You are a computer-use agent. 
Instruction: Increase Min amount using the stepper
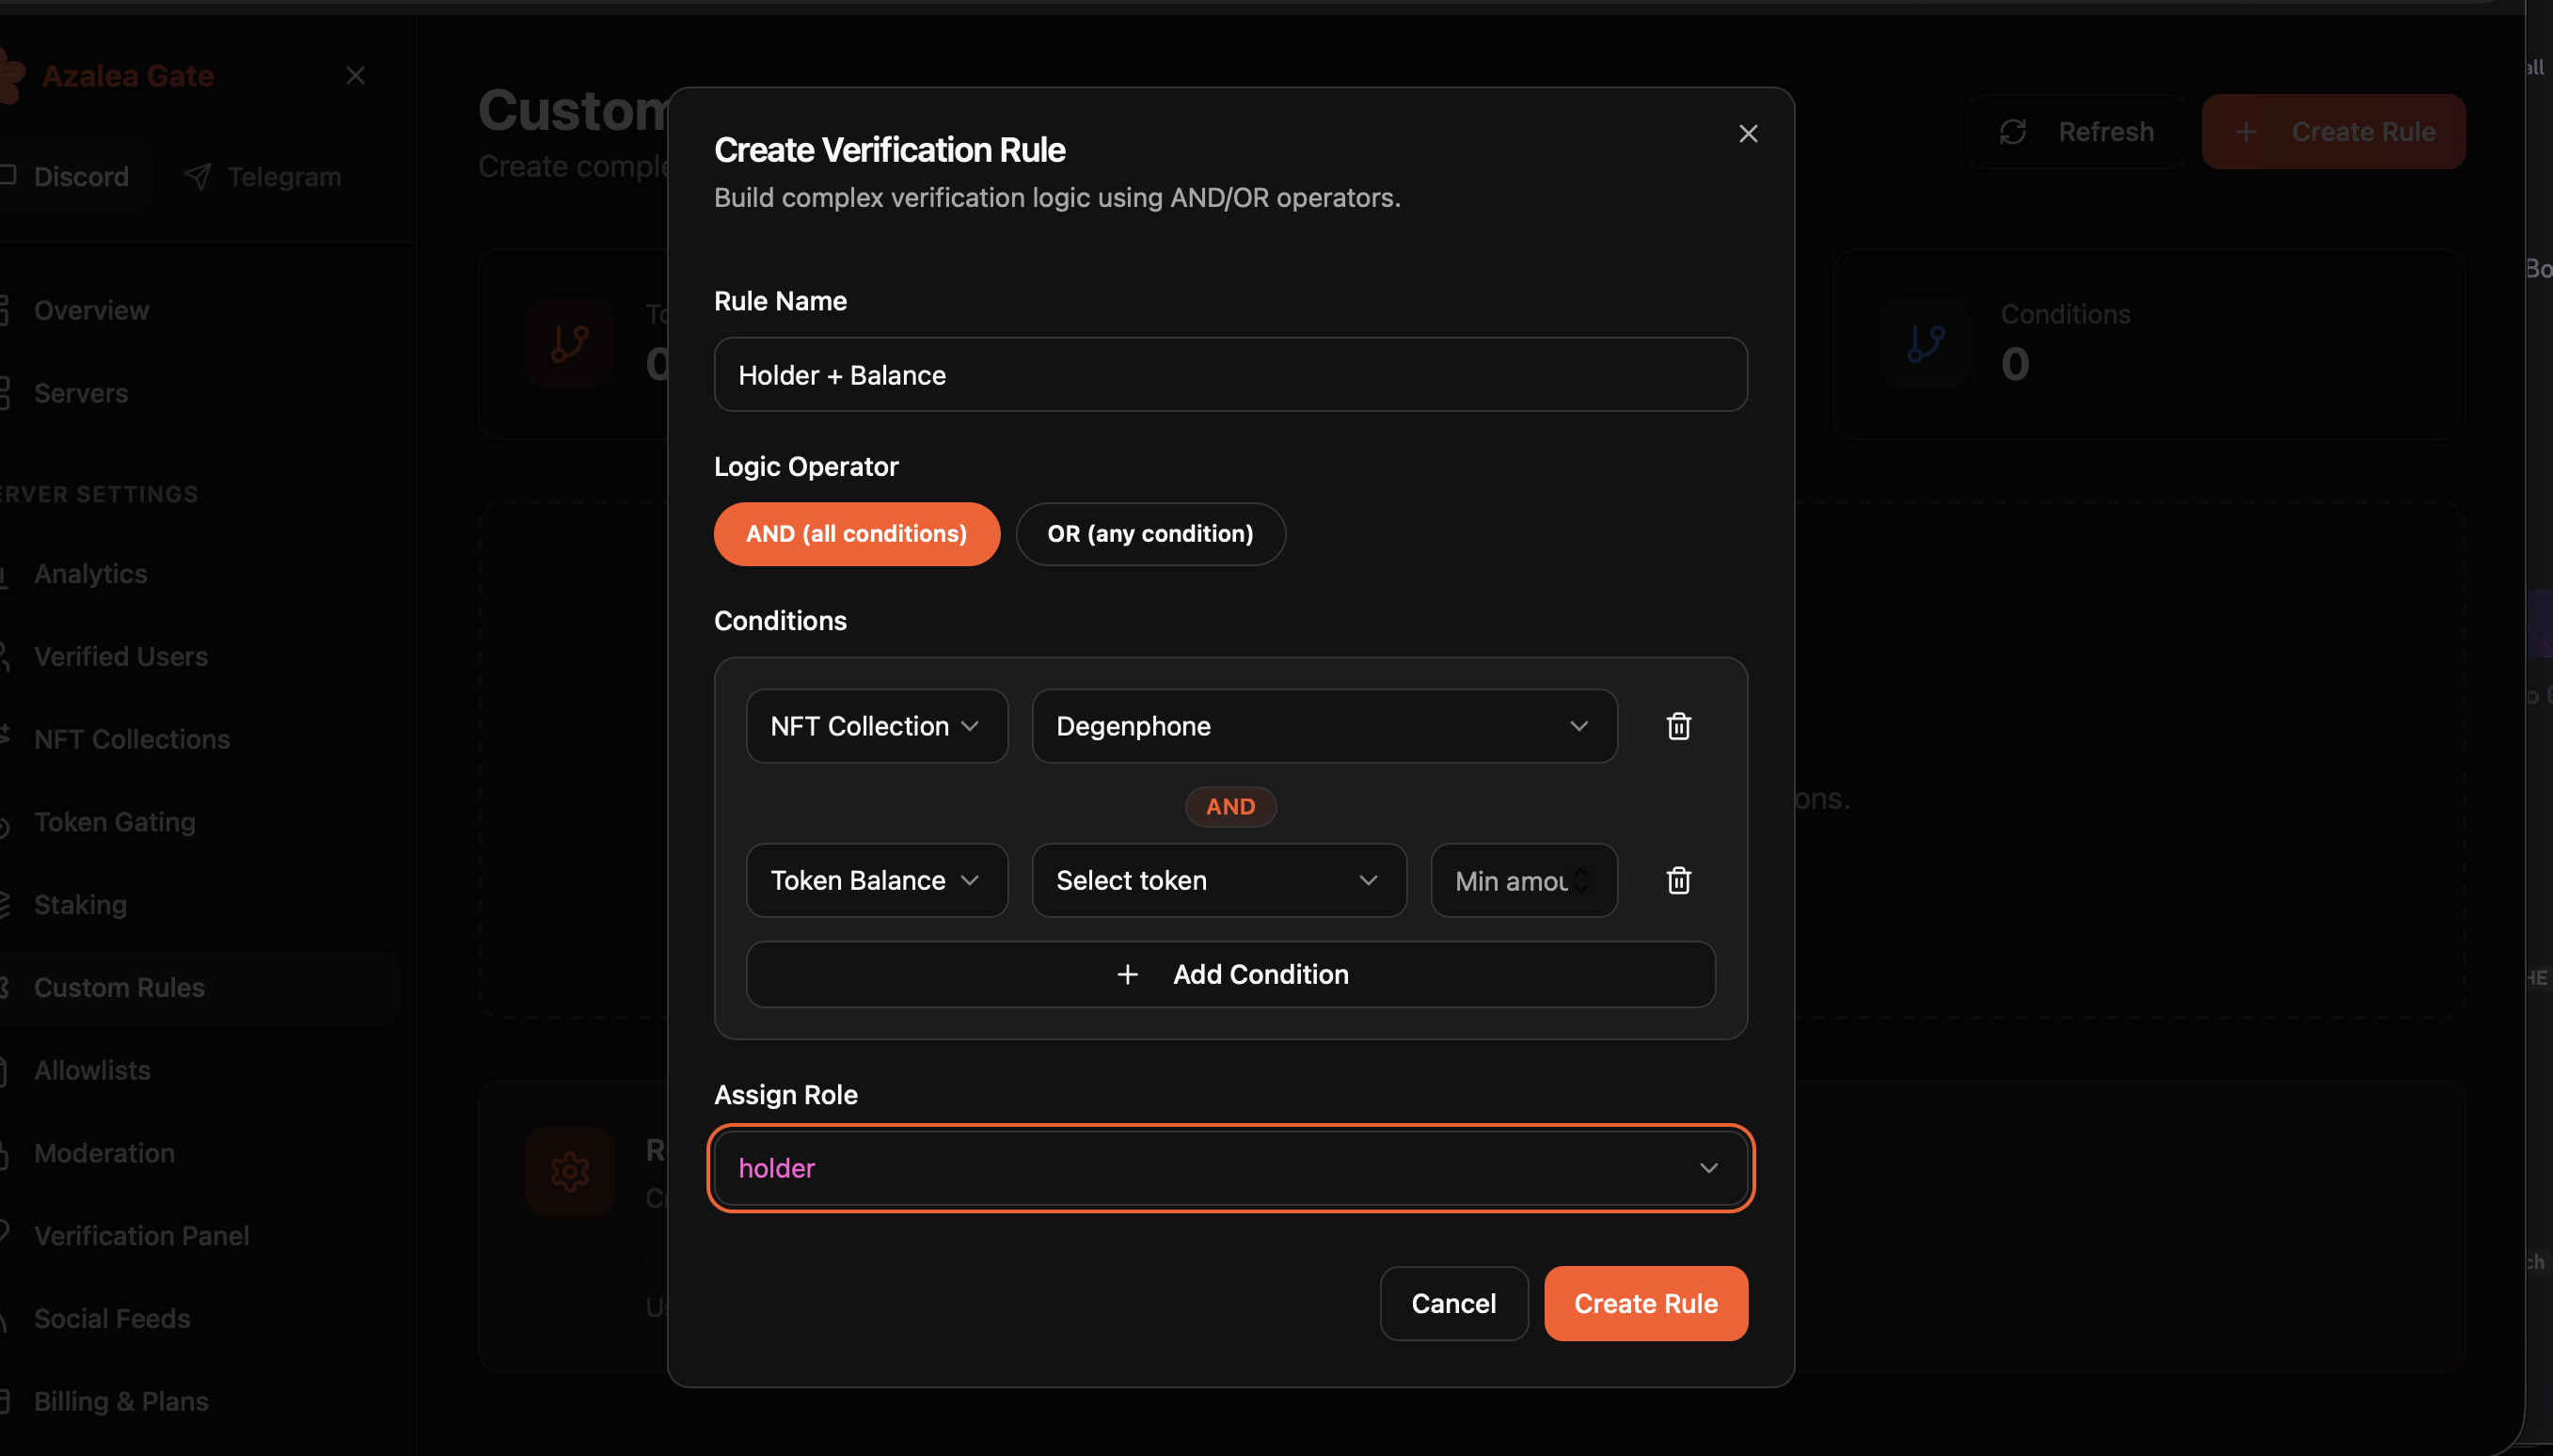[x=1581, y=873]
